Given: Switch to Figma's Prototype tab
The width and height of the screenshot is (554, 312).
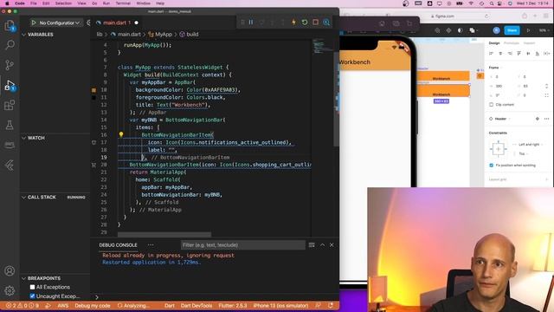Looking at the screenshot, I should pyautogui.click(x=512, y=43).
